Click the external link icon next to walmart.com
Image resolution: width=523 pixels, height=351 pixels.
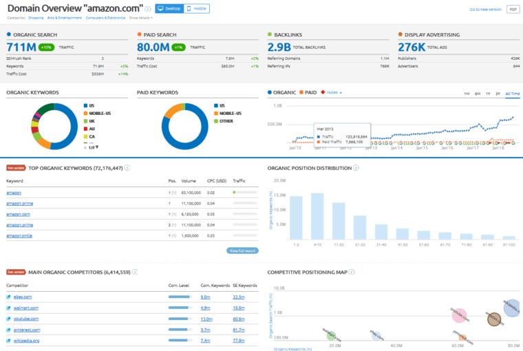[x=9, y=308]
